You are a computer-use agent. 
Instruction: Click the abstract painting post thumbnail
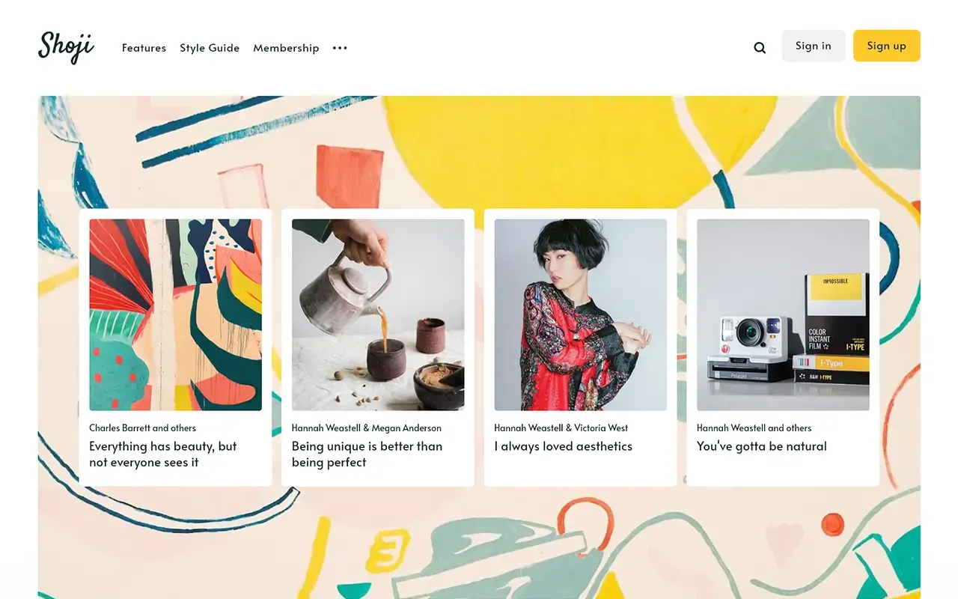pyautogui.click(x=175, y=314)
